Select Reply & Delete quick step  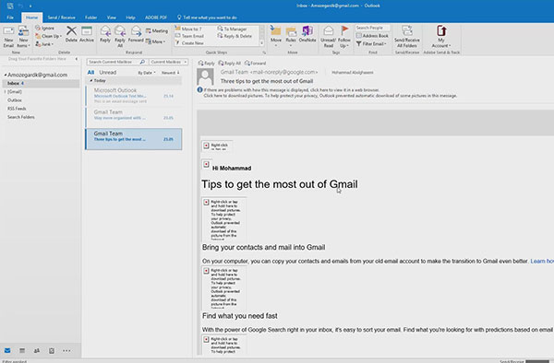click(x=235, y=36)
